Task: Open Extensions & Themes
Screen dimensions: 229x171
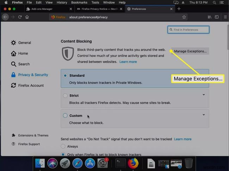Action: click(x=30, y=135)
